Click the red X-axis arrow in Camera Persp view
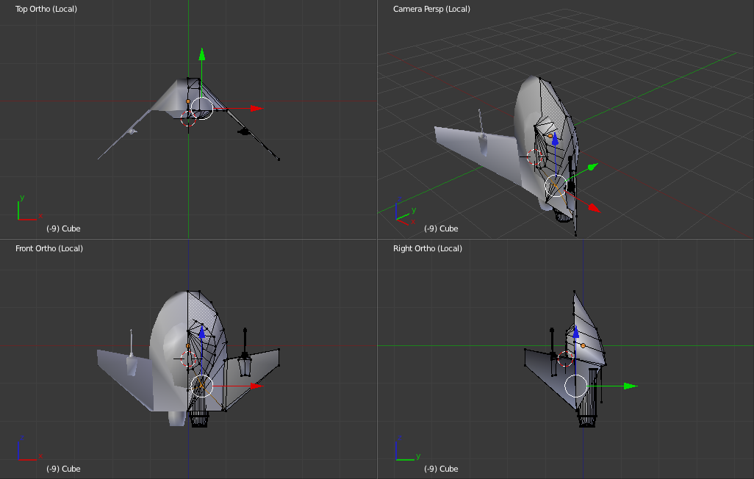Image resolution: width=754 pixels, height=479 pixels. (x=595, y=209)
